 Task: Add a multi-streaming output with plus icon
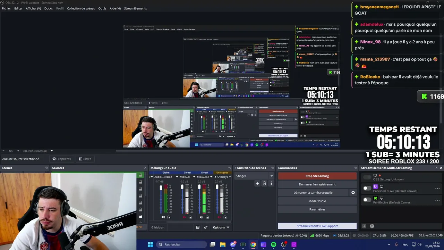click(x=364, y=226)
